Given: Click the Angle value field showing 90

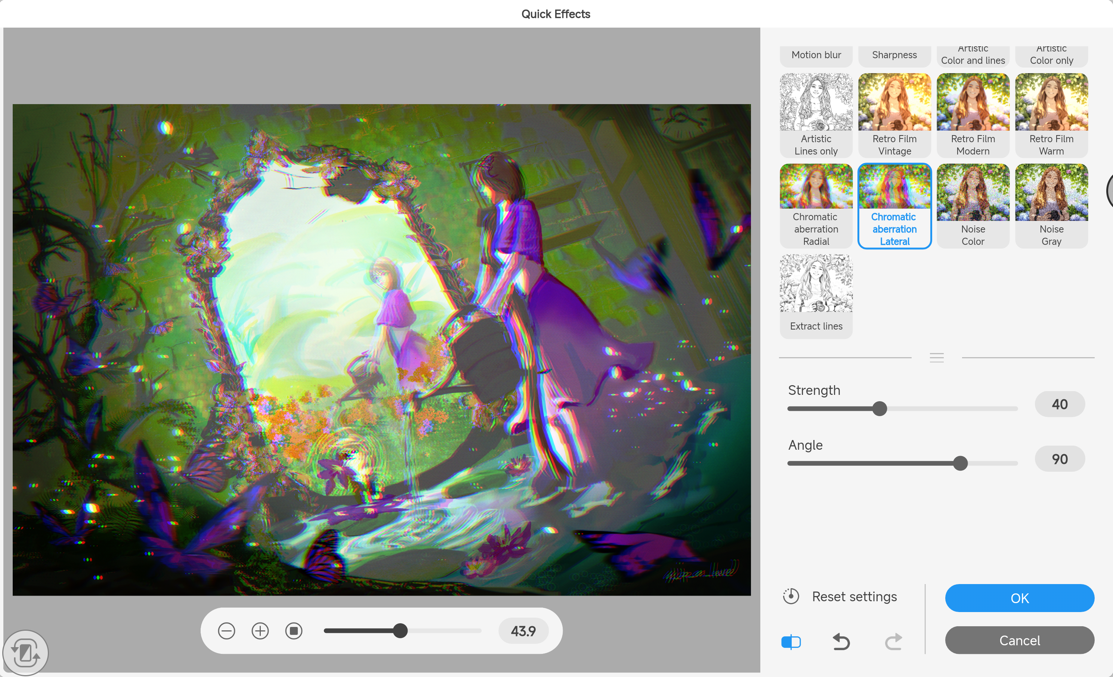Looking at the screenshot, I should pyautogui.click(x=1059, y=459).
